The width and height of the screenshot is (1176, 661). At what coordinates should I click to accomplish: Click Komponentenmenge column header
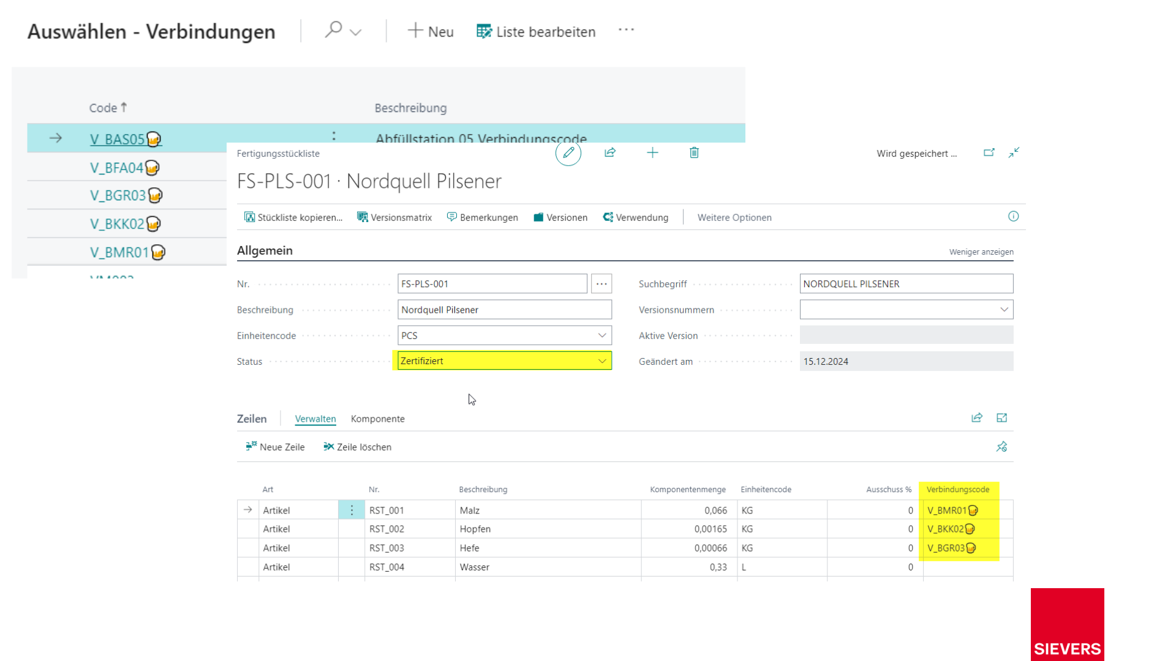pyautogui.click(x=688, y=489)
